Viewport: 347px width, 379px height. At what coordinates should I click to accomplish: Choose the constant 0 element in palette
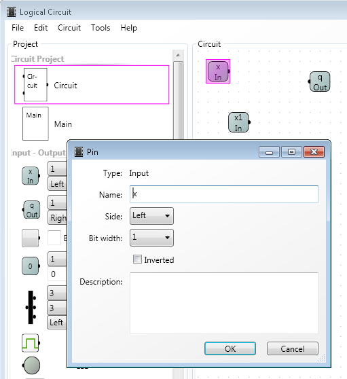point(31,266)
